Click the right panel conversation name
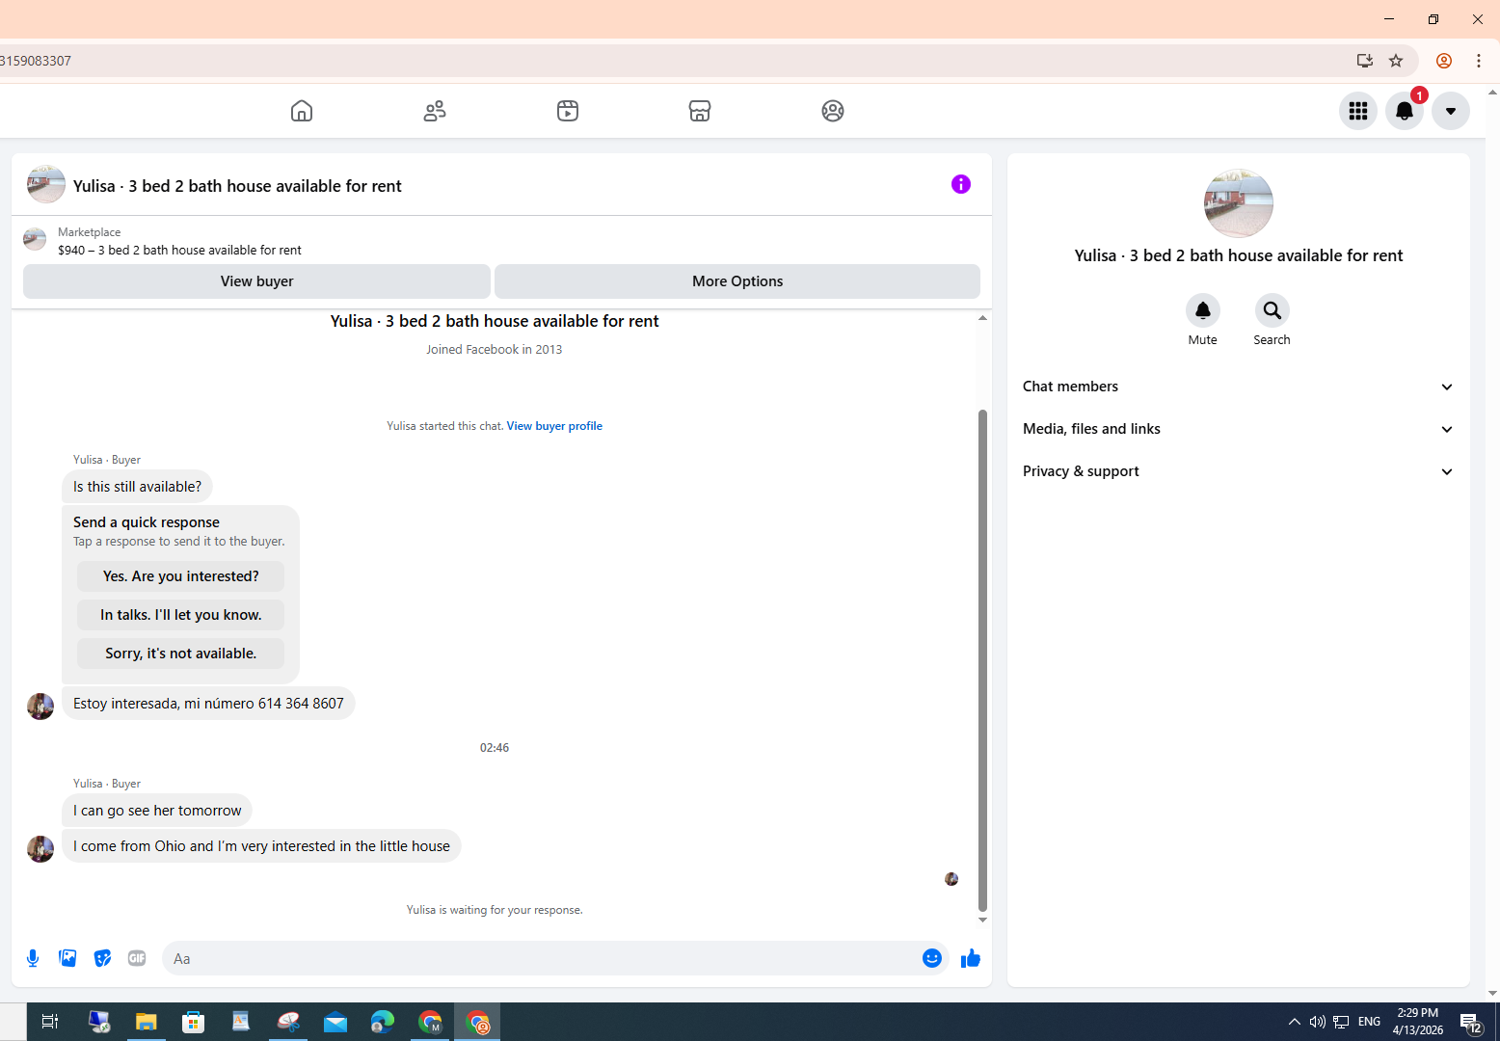Screen dimensions: 1500x1041 [x=1239, y=255]
